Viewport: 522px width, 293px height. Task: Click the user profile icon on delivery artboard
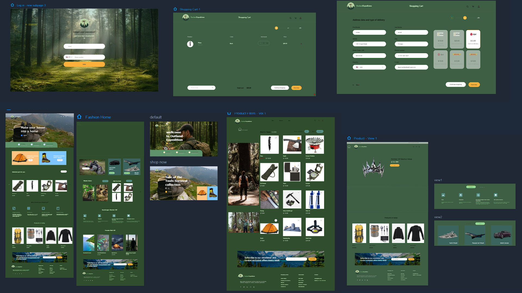pyautogui.click(x=479, y=7)
